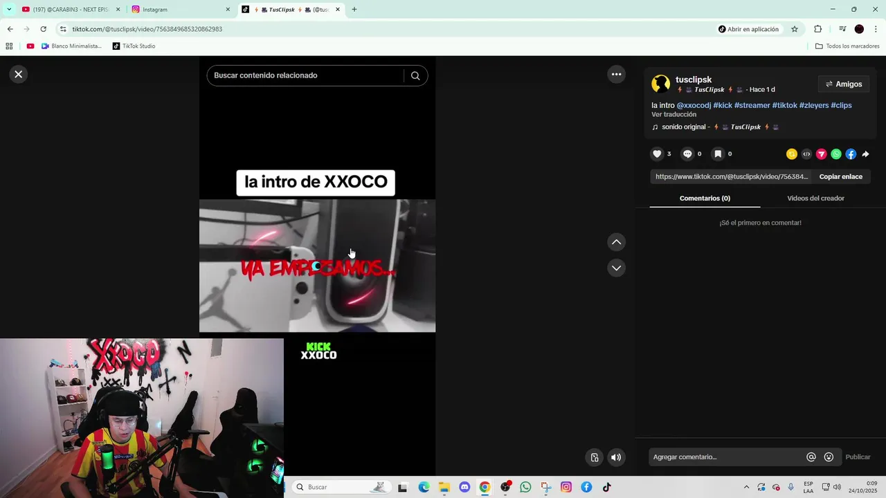Show hidden system tray icons chevron
Viewport: 886px width, 498px height.
click(x=746, y=487)
